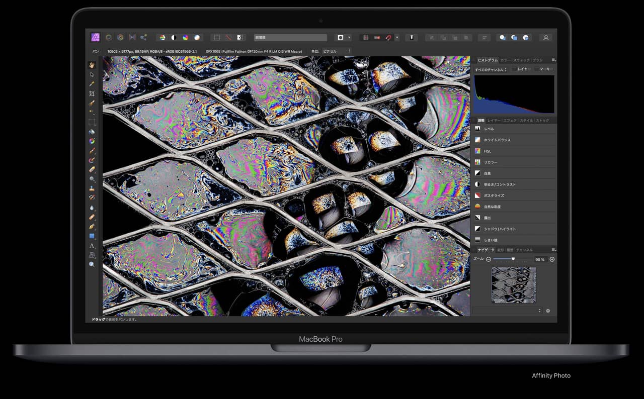Toggle the quick mask toolbar button
Image resolution: width=644 pixels, height=399 pixels.
[239, 37]
